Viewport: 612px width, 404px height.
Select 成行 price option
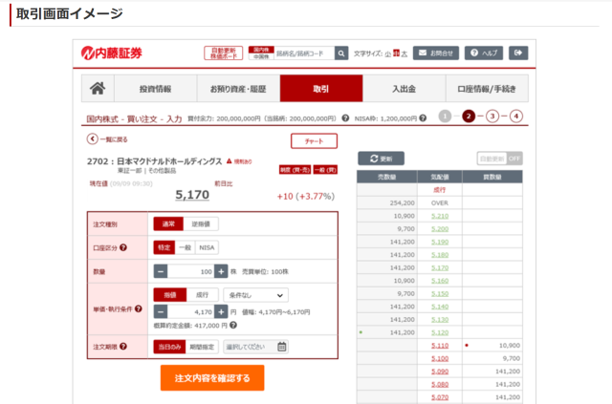(x=202, y=295)
